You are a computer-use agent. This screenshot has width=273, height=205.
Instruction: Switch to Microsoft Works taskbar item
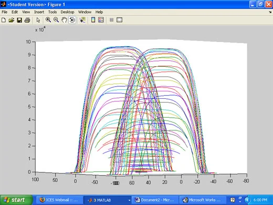[x=202, y=200]
